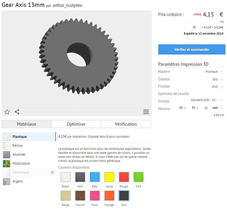Select the Multicolore material thumbnail
227x209 pixels.
click(7, 164)
